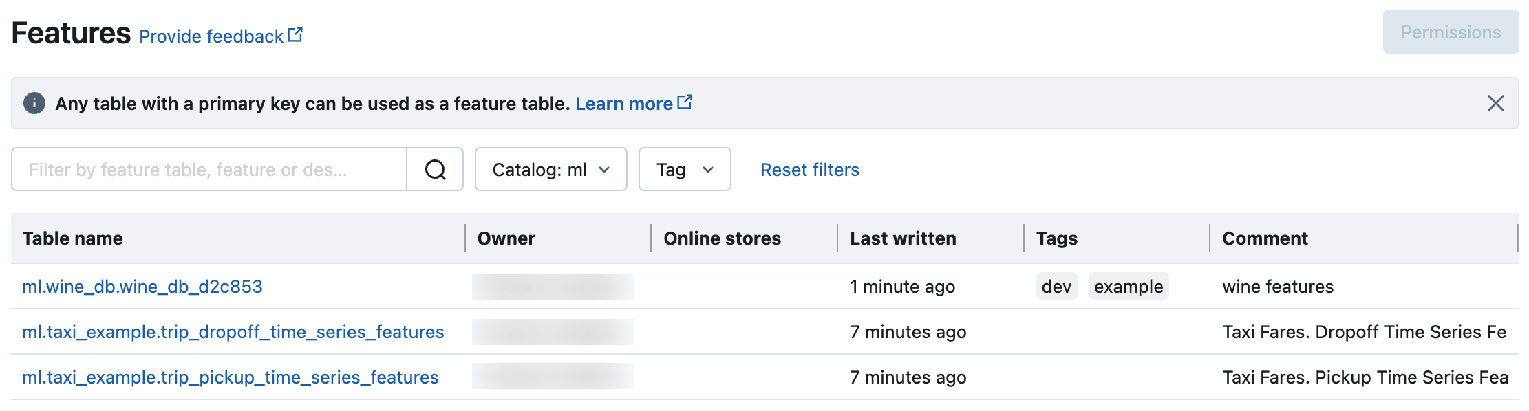The height and width of the screenshot is (411, 1529).
Task: Open the trip_dropoff_time_series_features table
Action: tap(233, 332)
